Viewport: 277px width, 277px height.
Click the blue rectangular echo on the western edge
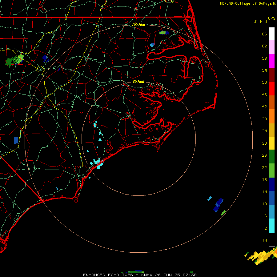16,140
